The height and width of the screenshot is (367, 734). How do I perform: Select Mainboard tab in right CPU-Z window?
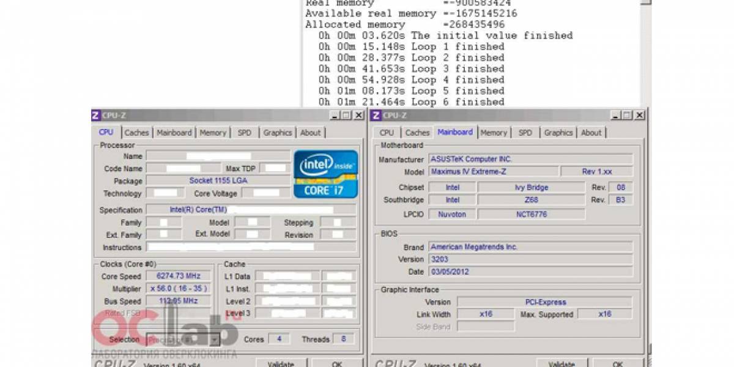coord(454,132)
